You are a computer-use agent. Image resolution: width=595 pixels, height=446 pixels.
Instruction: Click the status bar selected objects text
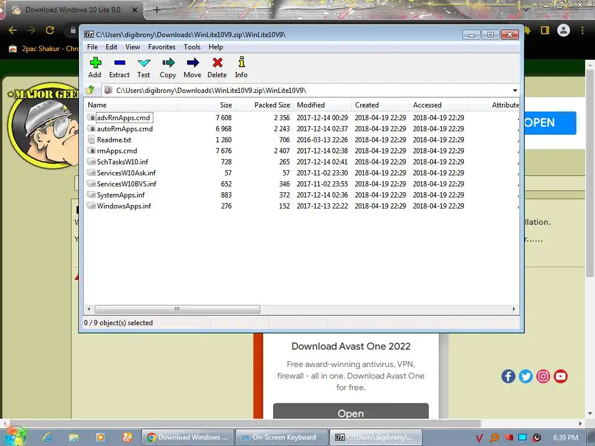(119, 323)
